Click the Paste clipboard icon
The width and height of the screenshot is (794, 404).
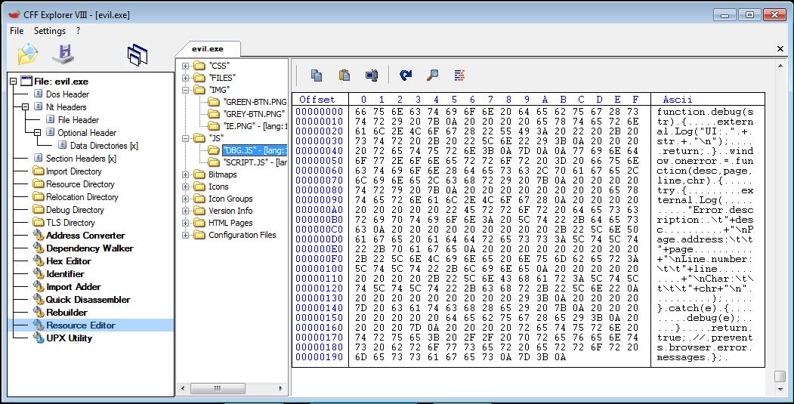tap(344, 76)
